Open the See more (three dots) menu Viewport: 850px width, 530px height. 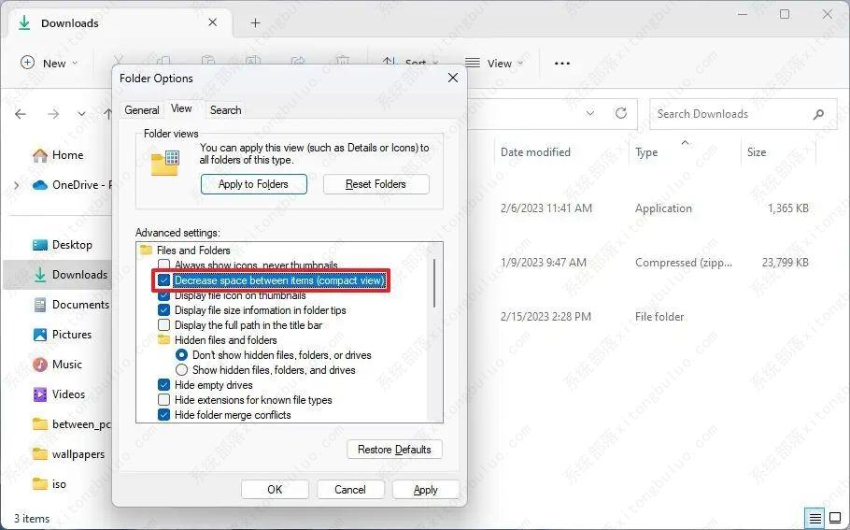click(x=561, y=64)
